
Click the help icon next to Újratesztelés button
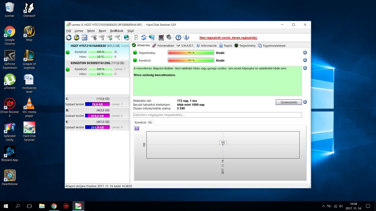(305, 102)
